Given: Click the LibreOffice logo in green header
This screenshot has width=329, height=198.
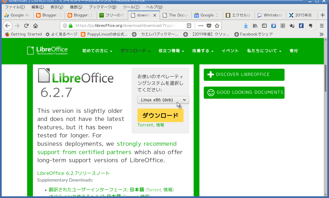Looking at the screenshot, I should point(47,51).
